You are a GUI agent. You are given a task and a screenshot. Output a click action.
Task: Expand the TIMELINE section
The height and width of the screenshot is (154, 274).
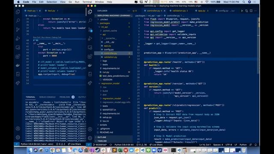point(102,141)
